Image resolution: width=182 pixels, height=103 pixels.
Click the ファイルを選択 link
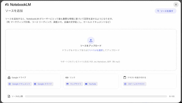95,50
